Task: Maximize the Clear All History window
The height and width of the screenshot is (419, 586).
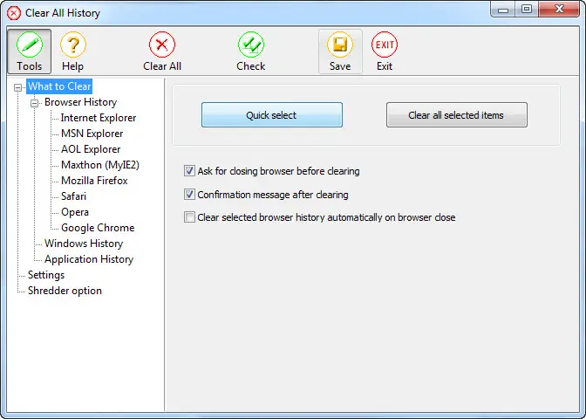Action: tap(527, 10)
